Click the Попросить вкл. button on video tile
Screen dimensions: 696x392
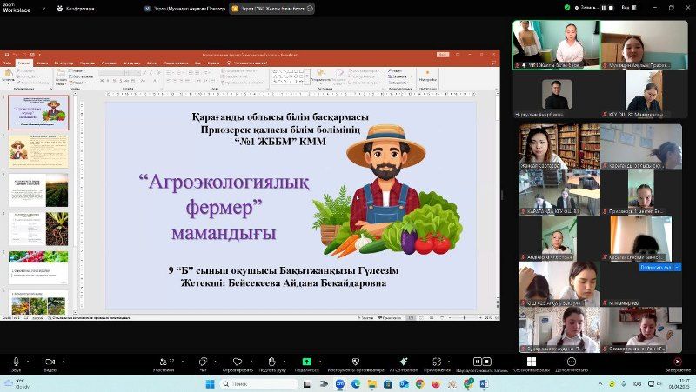click(x=655, y=268)
